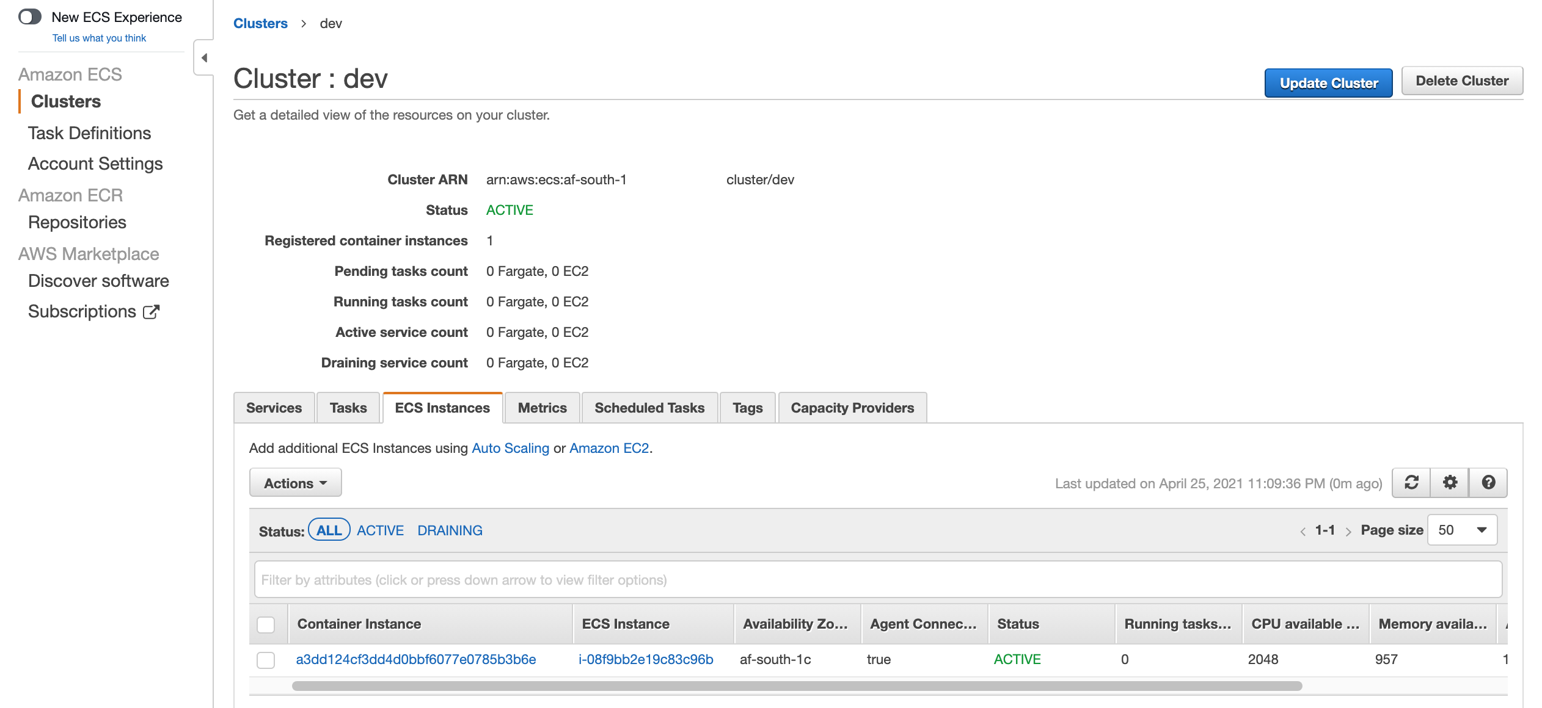Viewport: 1542px width, 708px height.
Task: Toggle the New ECS Experience switch
Action: click(30, 16)
